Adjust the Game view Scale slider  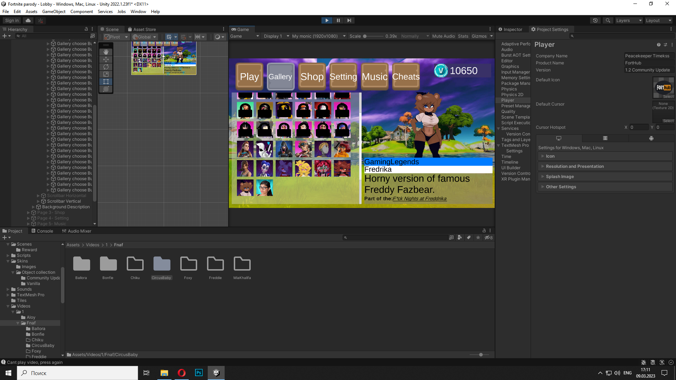click(373, 36)
